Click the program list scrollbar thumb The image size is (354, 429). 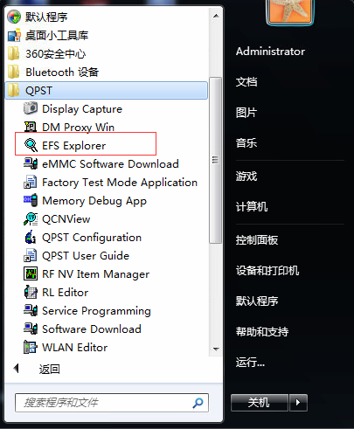(x=216, y=160)
